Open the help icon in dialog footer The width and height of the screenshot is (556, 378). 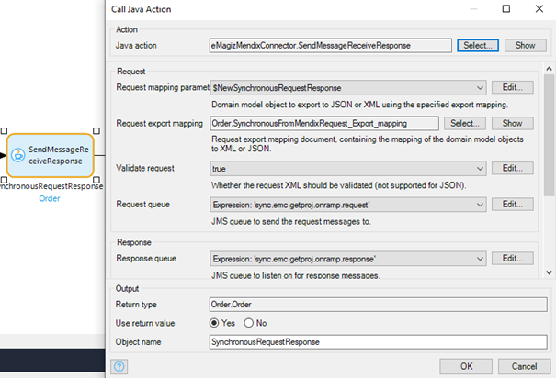point(119,366)
